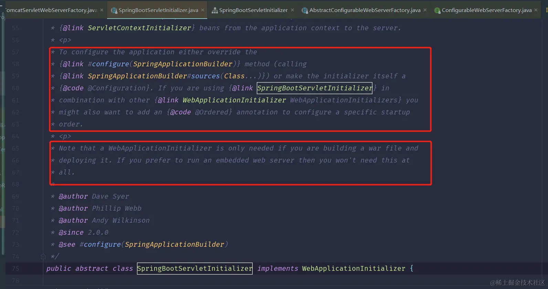Close the TomcatServletWebServerFactory.java tab
This screenshot has width=548, height=289.
(x=102, y=10)
